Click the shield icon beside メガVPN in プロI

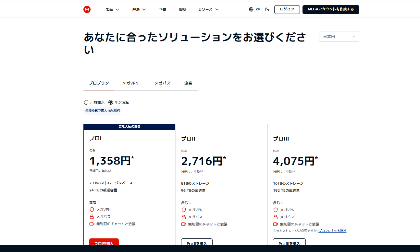tap(92, 210)
